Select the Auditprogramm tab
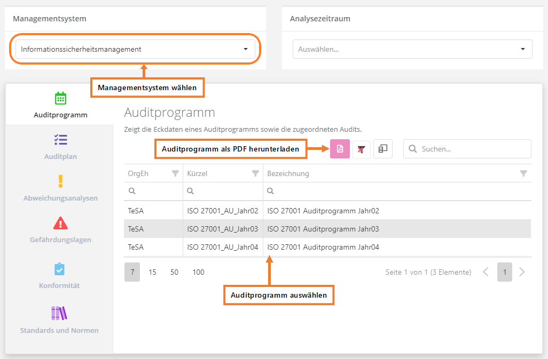548x359 pixels. click(x=60, y=105)
